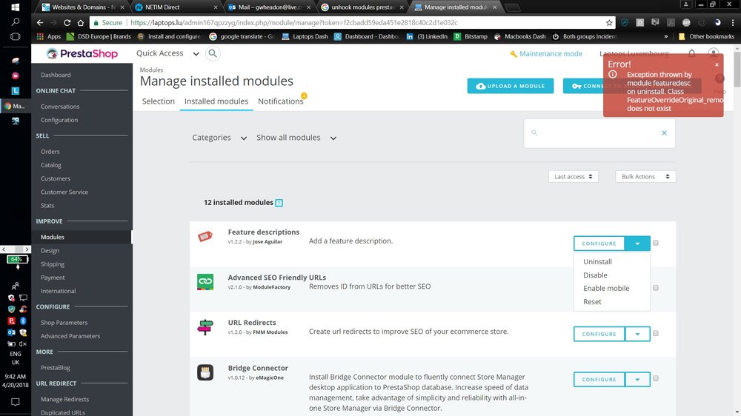This screenshot has height=416, width=741.
Task: Open the Bitstamp bookmark
Action: pos(471,36)
